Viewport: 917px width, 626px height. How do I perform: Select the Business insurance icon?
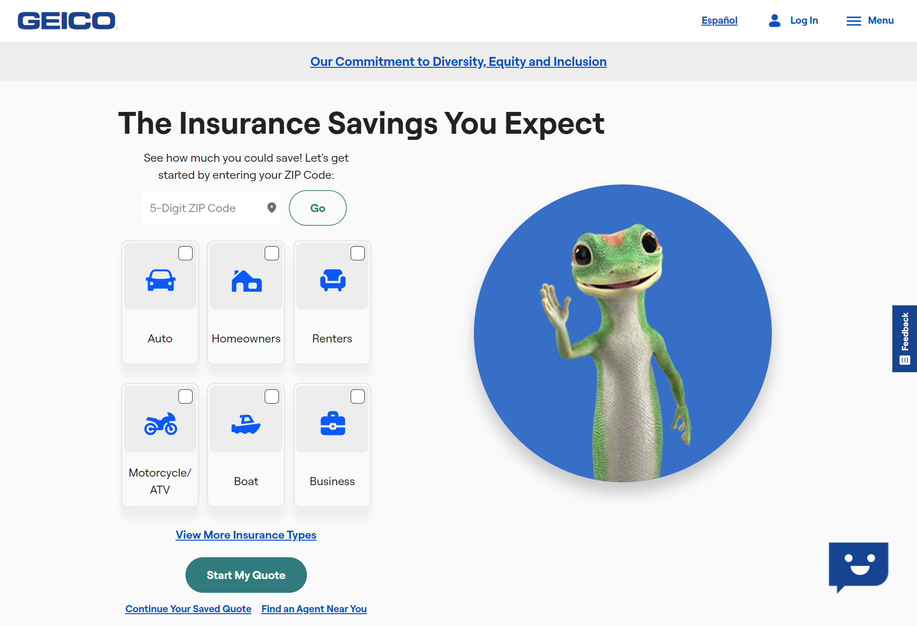[332, 421]
